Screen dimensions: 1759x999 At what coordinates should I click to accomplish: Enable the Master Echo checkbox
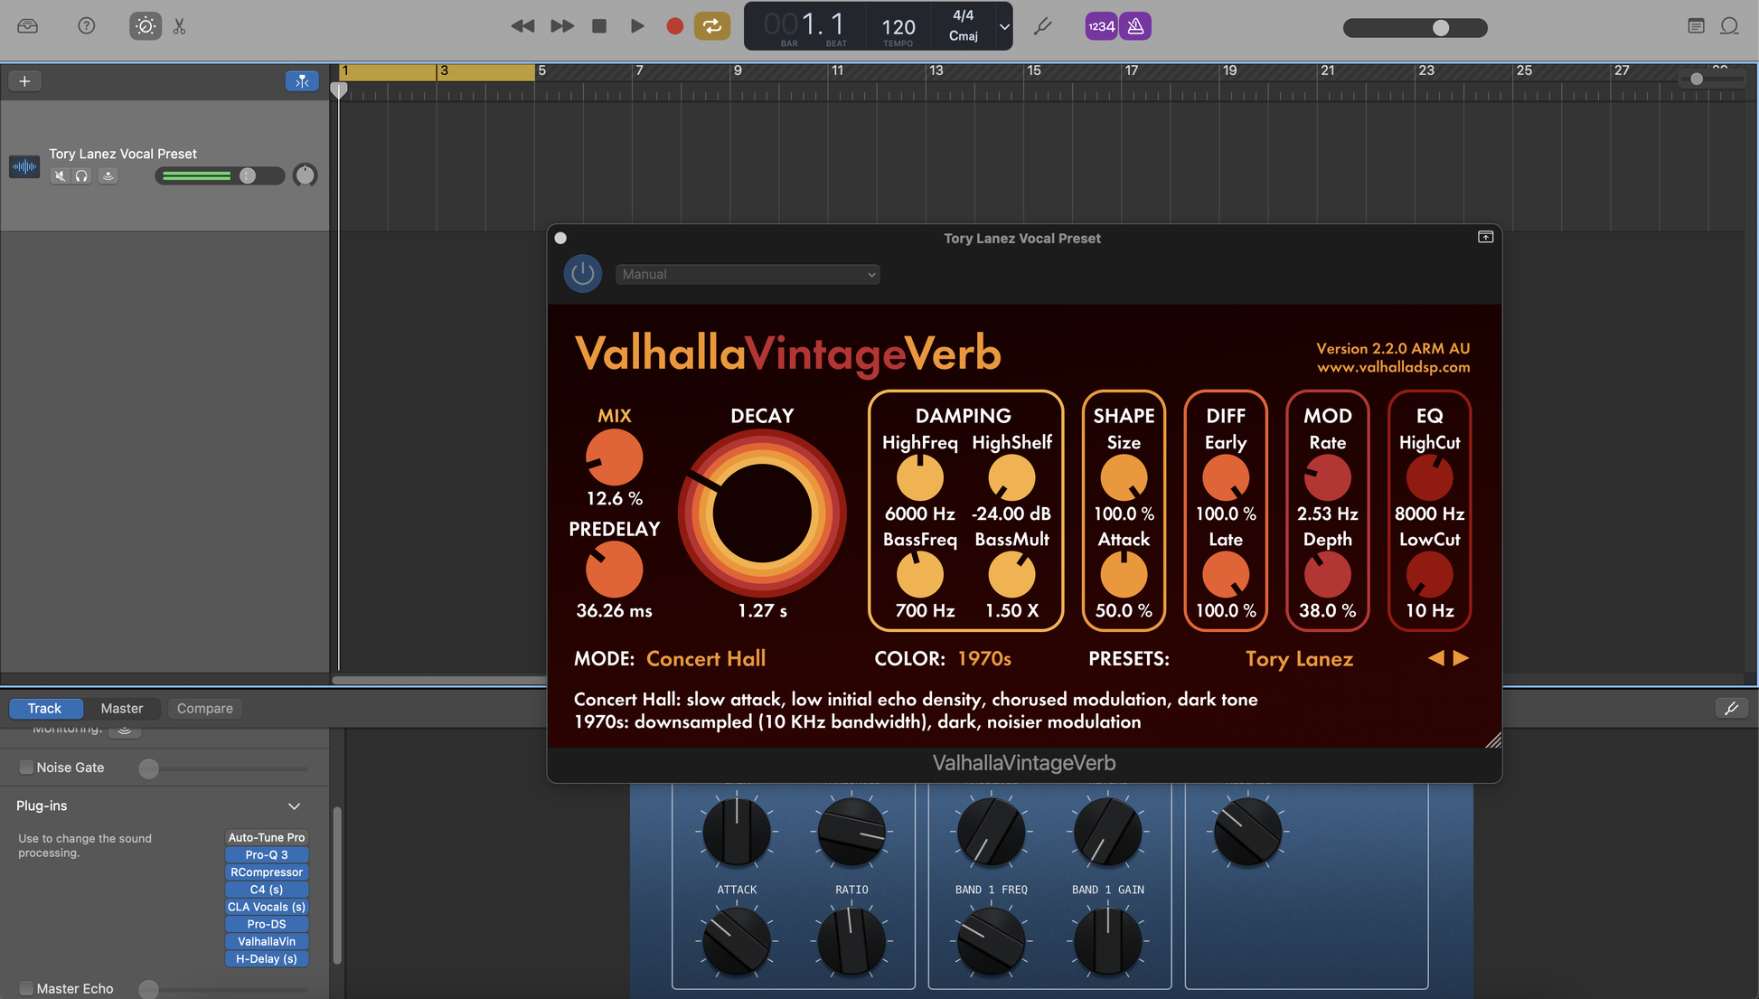26,988
